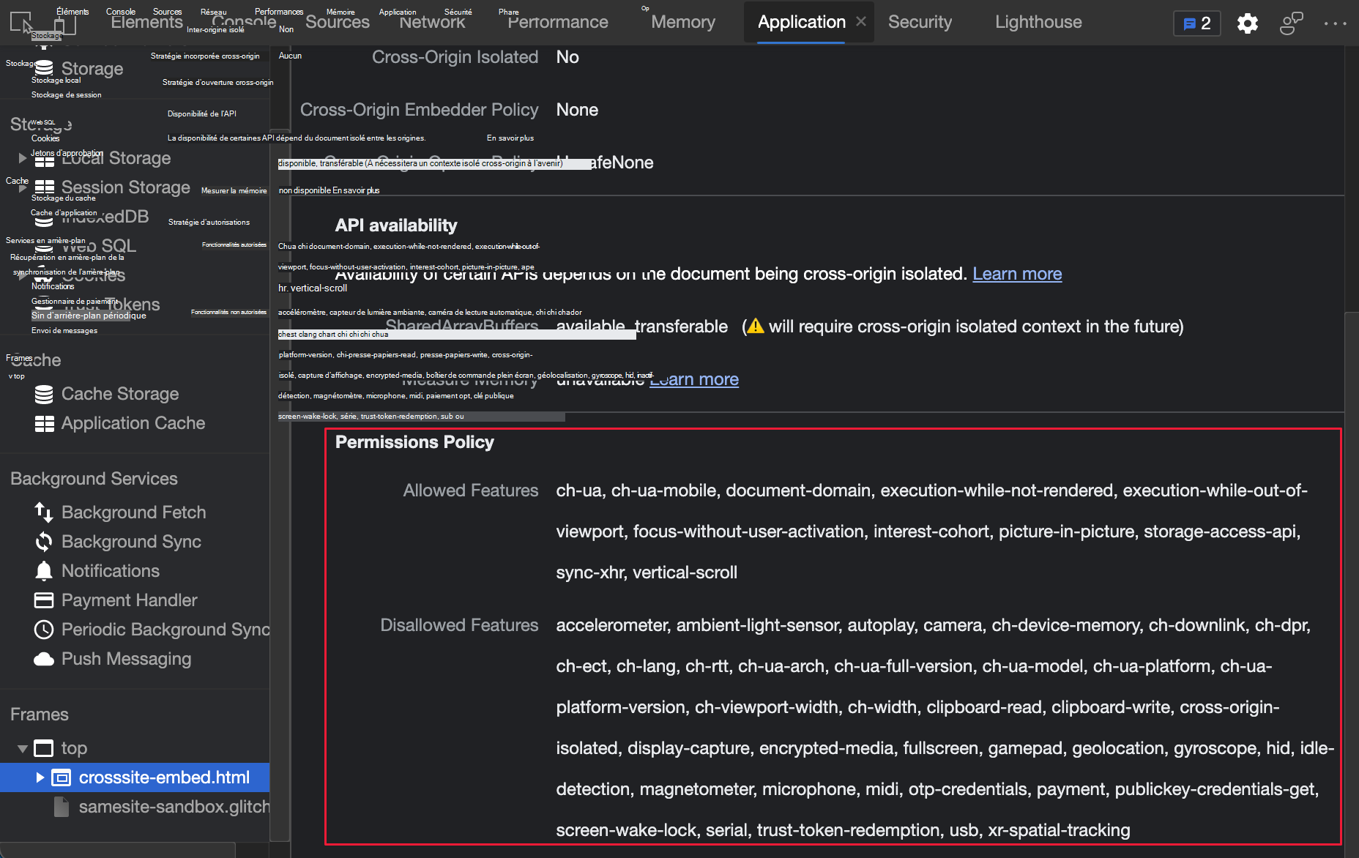1359x858 pixels.
Task: Open the issues counter showing 2
Action: (x=1197, y=23)
